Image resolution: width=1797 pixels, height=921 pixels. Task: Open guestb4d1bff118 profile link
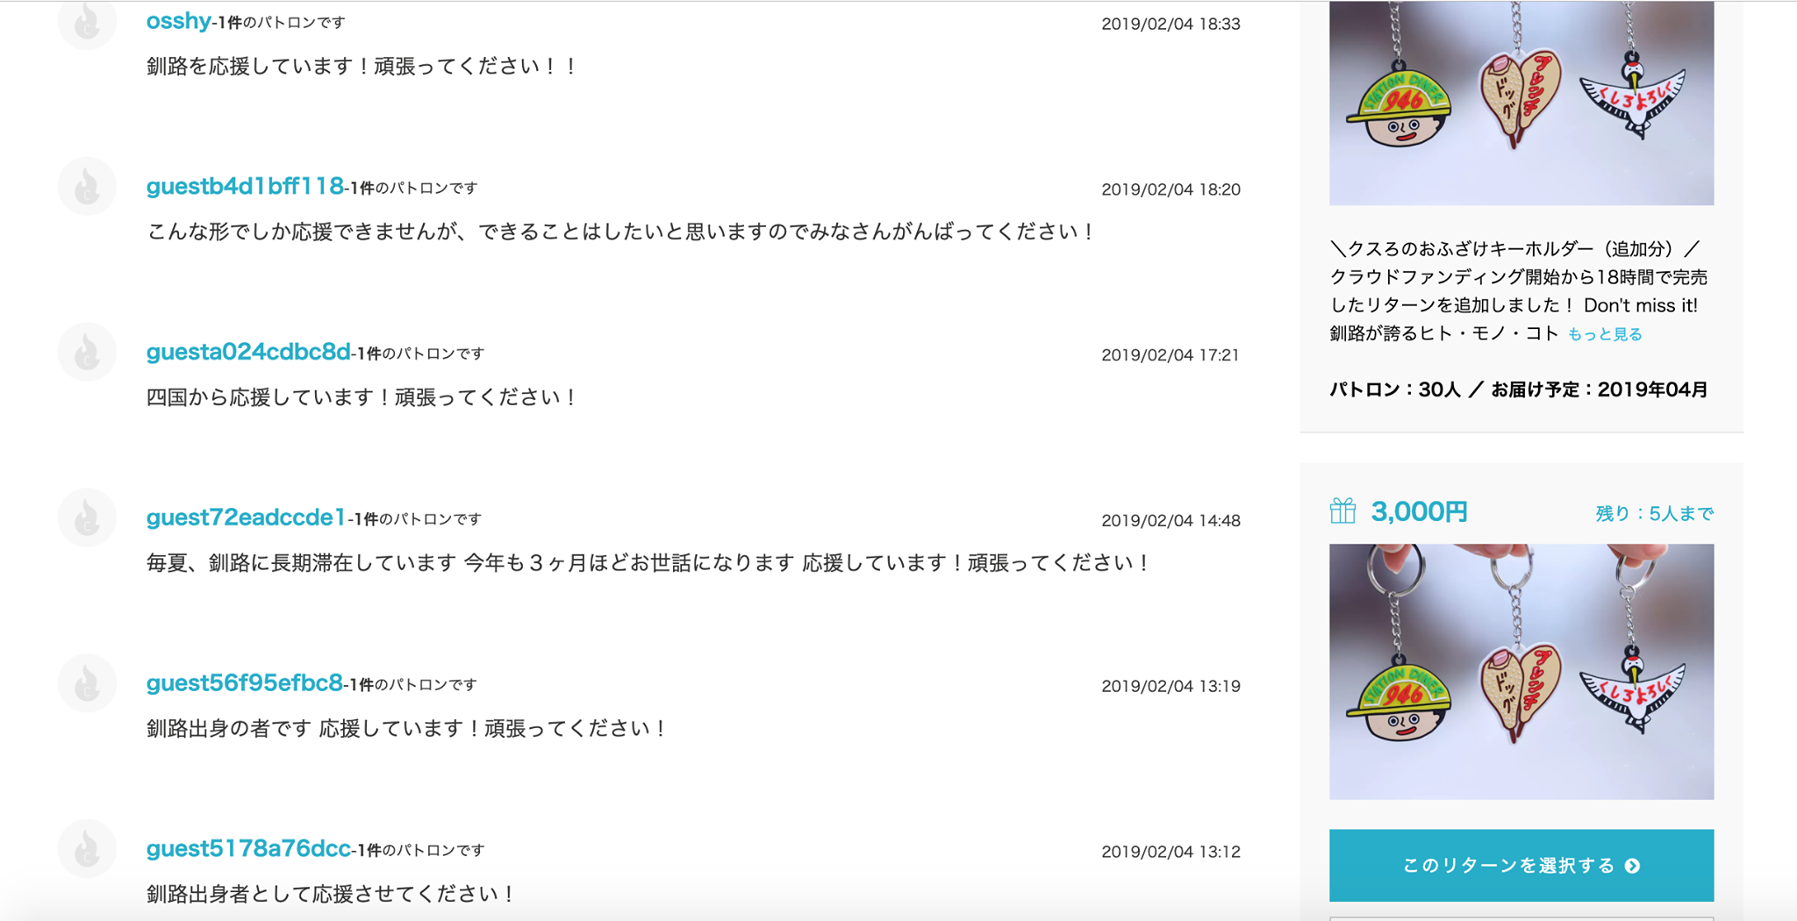(245, 186)
